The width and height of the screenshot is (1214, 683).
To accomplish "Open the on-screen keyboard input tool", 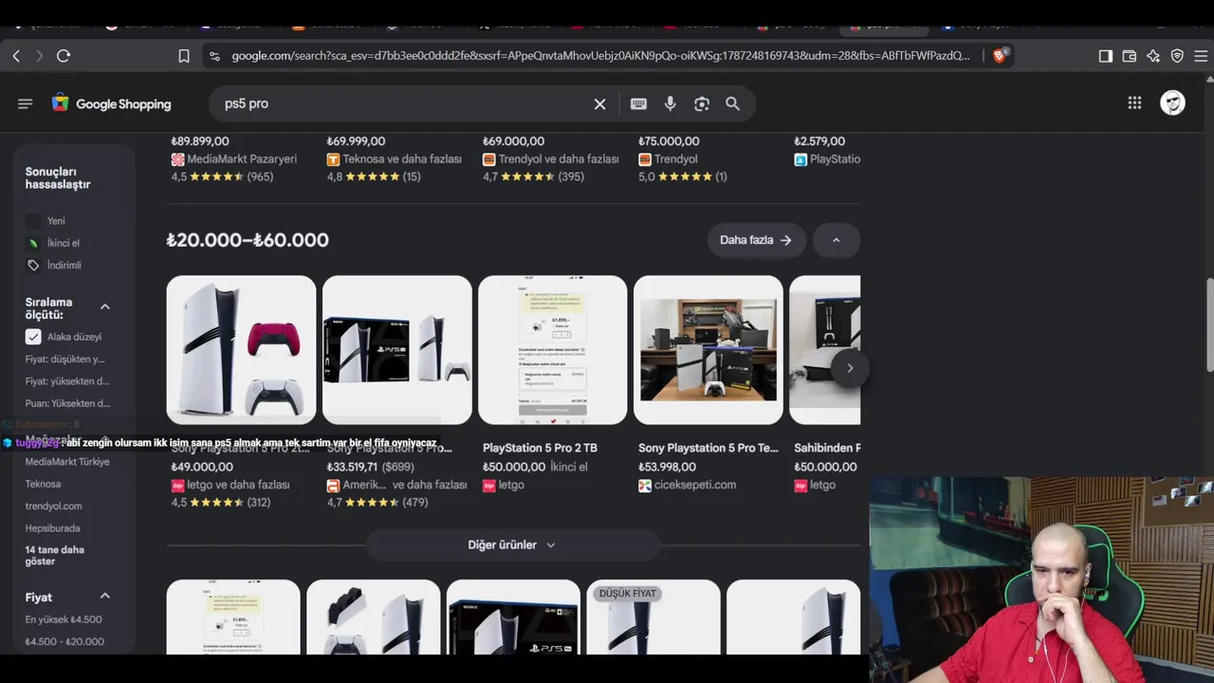I will click(x=638, y=103).
